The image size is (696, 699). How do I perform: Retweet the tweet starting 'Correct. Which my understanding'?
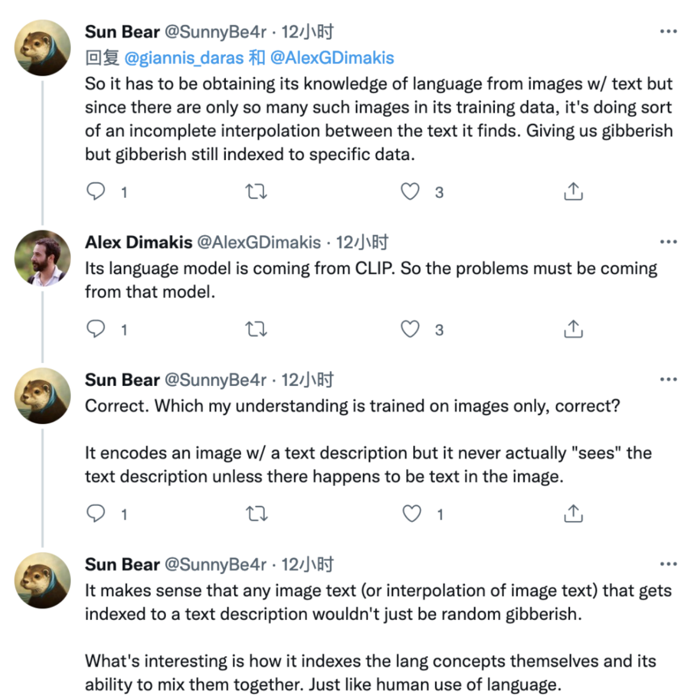(256, 513)
